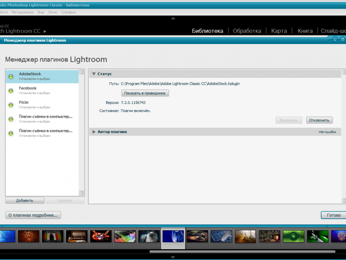Select the AdobeStock plugin
This screenshot has width=346, height=260.
[42, 77]
